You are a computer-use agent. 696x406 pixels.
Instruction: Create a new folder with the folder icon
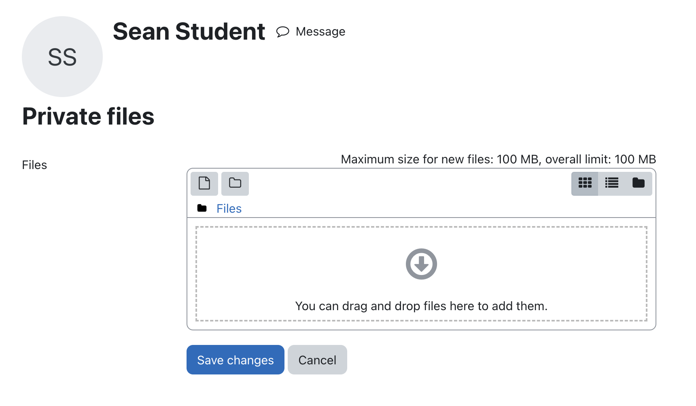[x=235, y=184]
